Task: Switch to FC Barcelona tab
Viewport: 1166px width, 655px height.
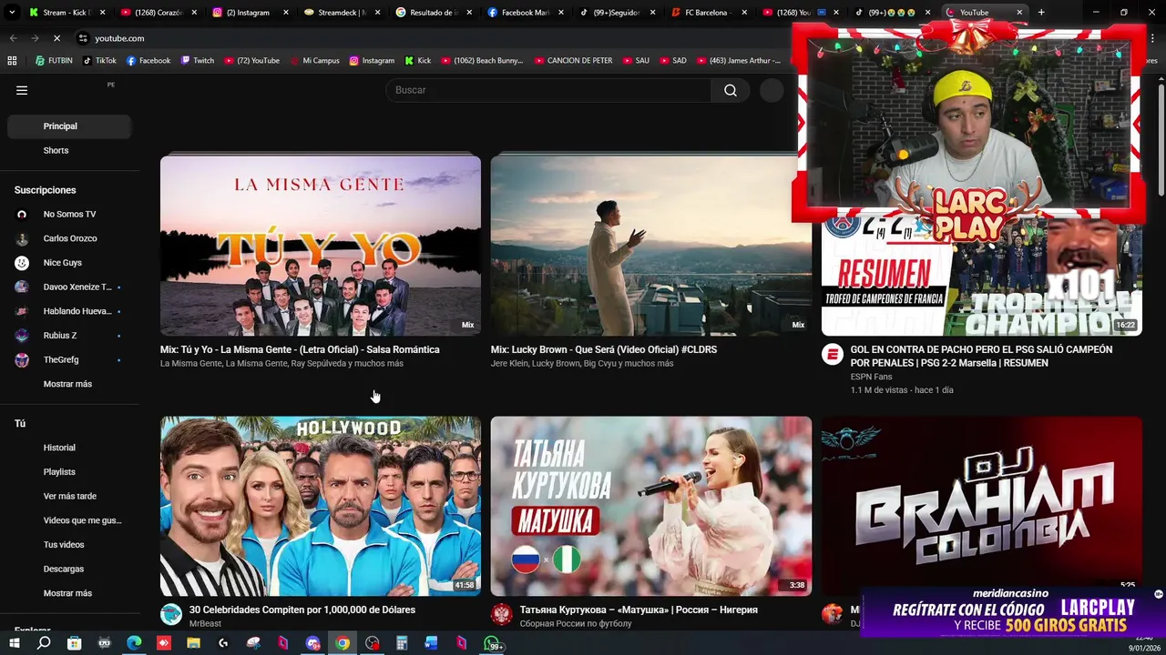Action: point(708,13)
